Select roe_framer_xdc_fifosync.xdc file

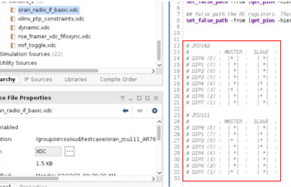tap(54, 36)
